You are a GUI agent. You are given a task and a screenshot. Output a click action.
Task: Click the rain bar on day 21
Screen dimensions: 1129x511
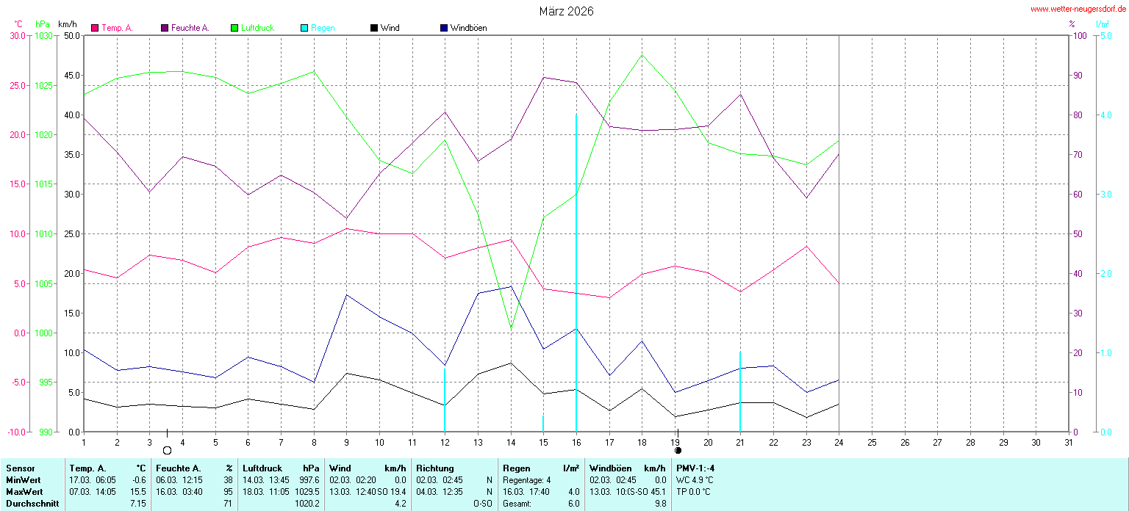coord(740,393)
